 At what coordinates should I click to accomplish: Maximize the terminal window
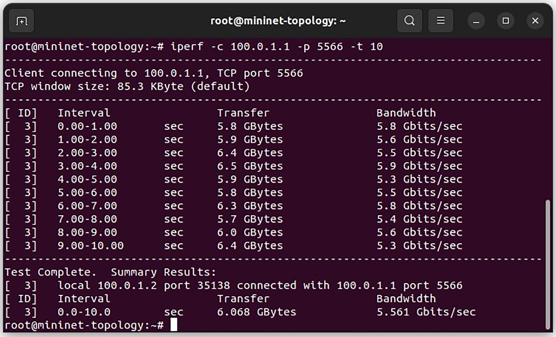506,21
